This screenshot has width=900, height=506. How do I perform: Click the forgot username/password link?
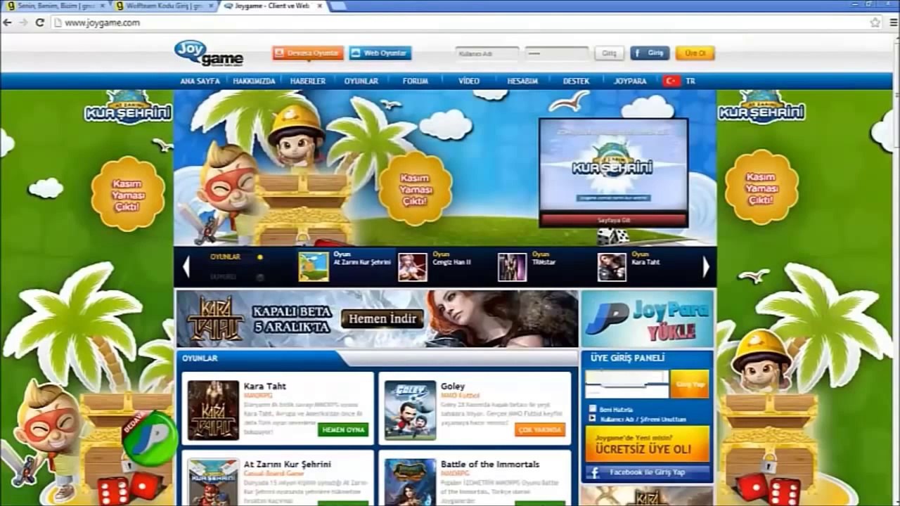(643, 419)
